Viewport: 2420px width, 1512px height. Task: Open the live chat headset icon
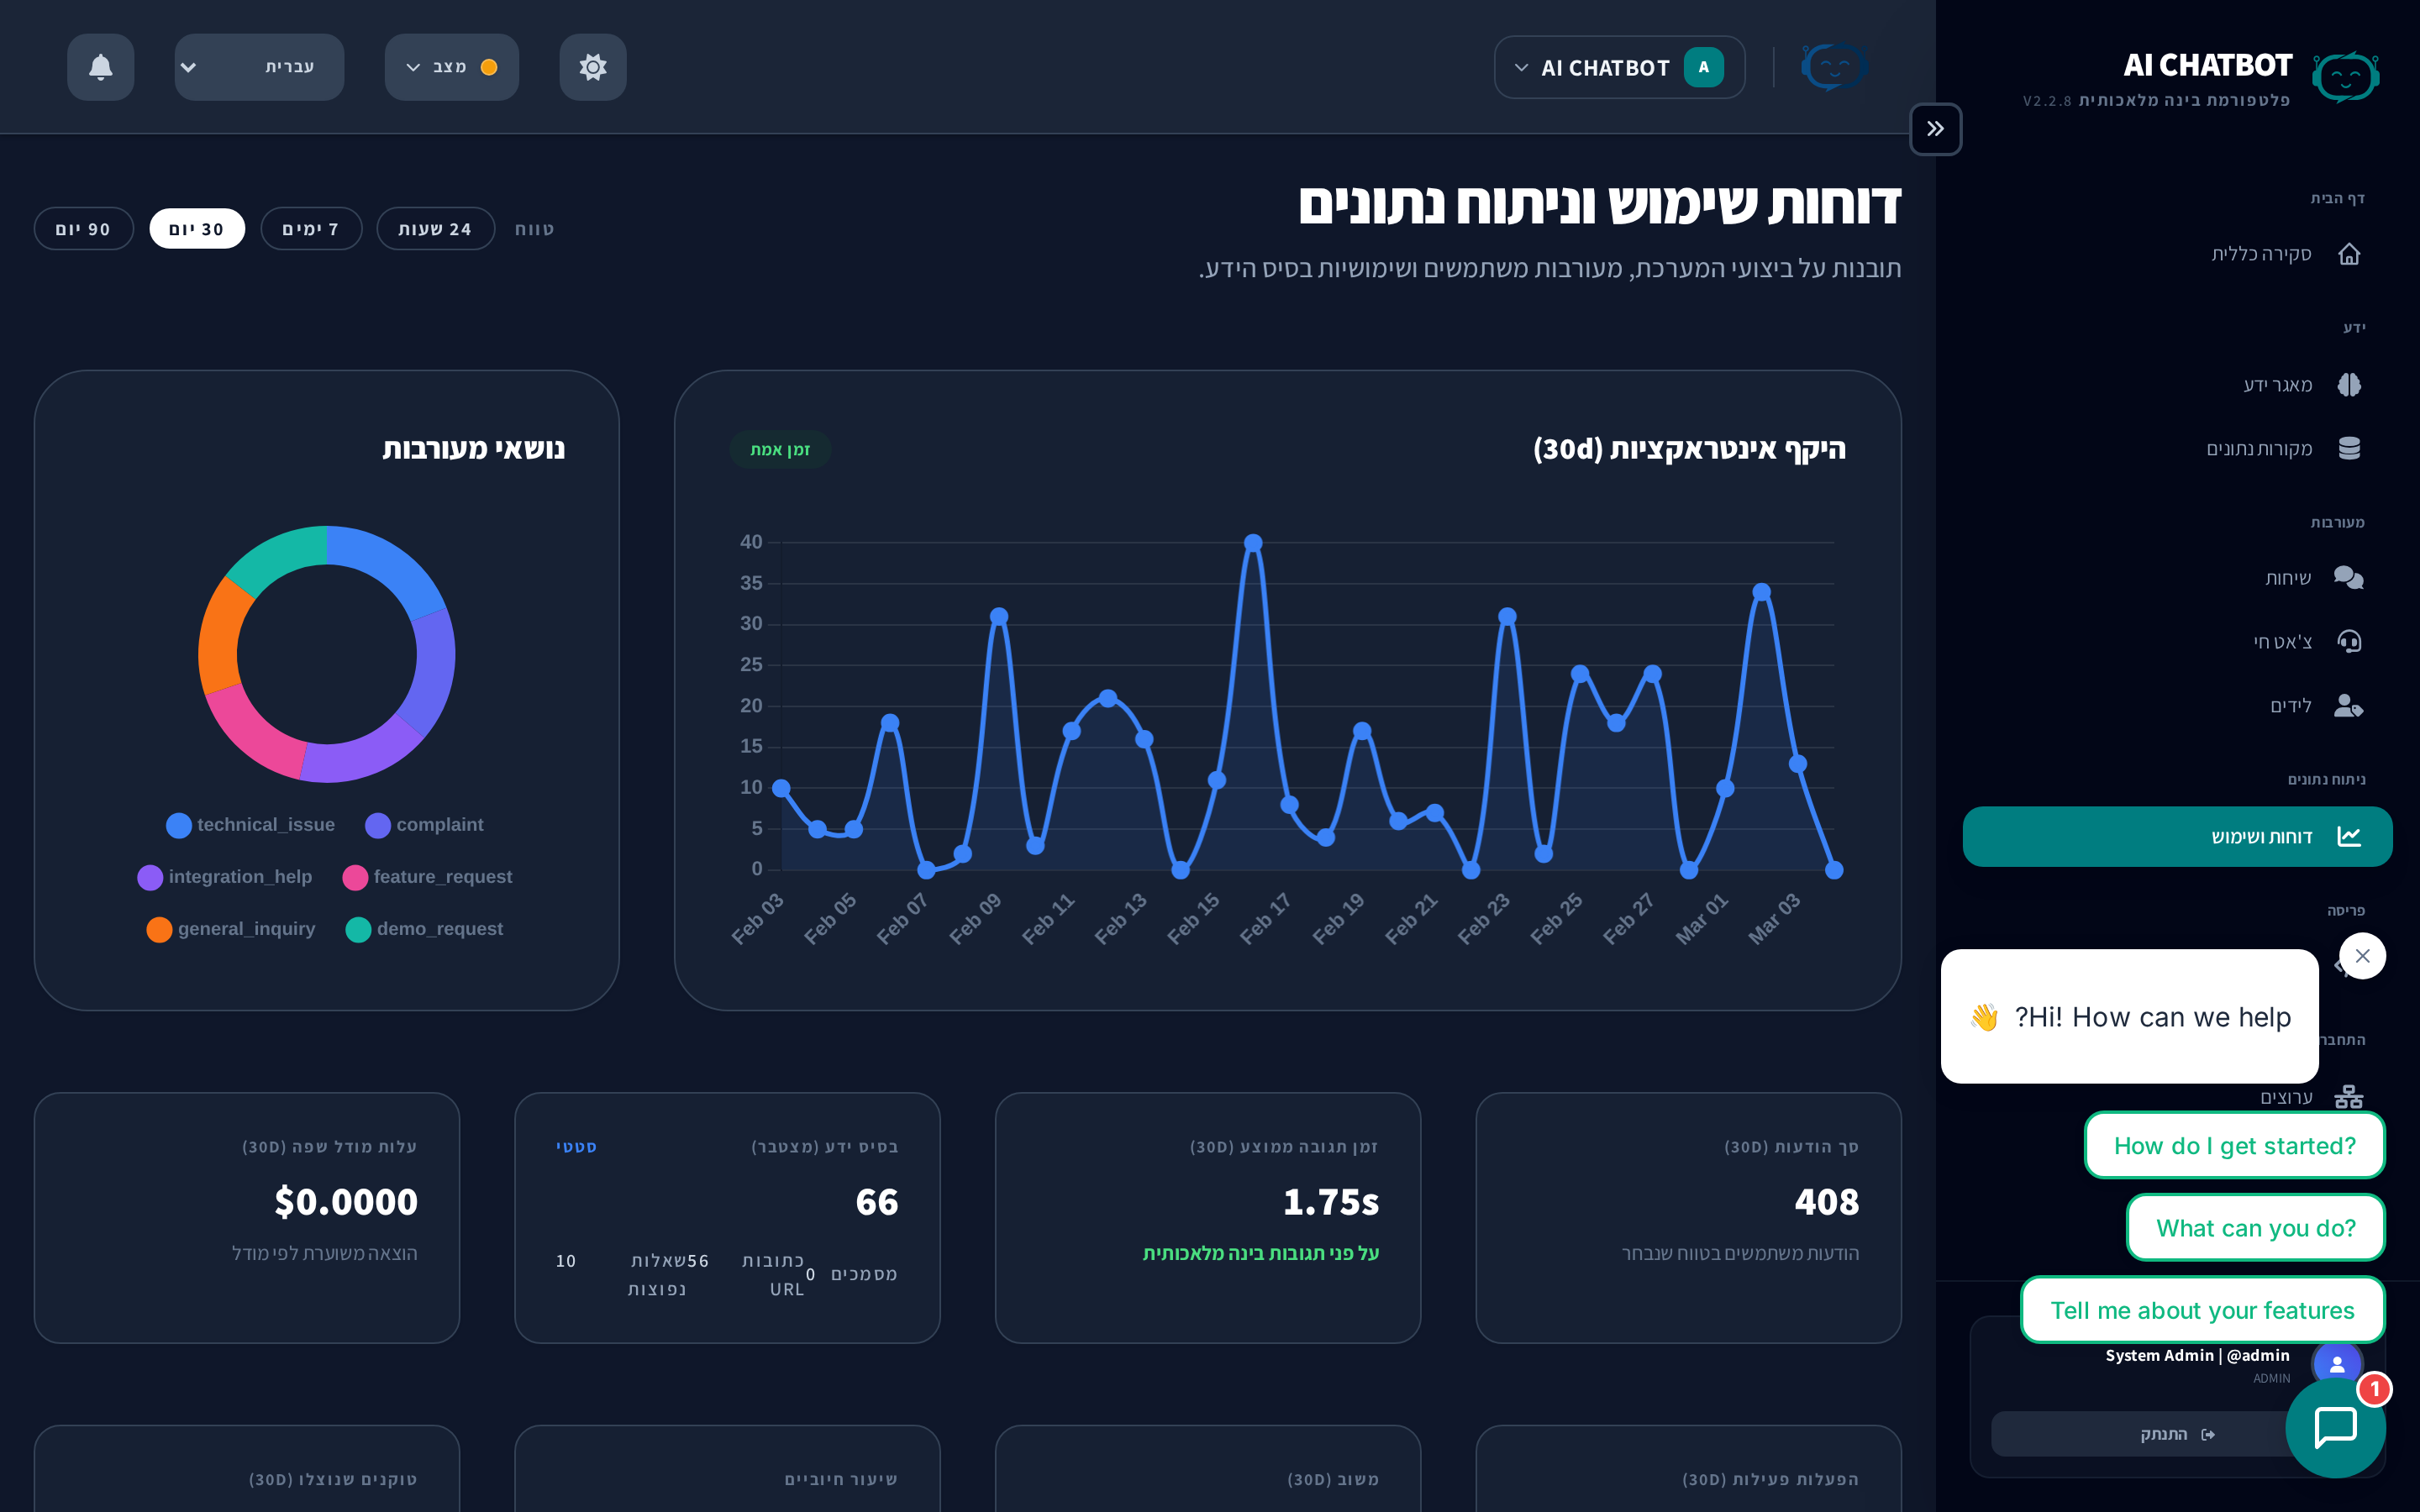[x=2348, y=641]
